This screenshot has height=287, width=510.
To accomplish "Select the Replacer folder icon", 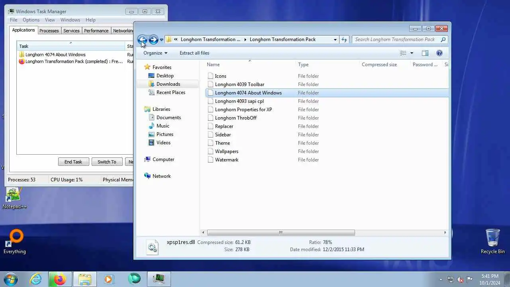I will 211,126.
